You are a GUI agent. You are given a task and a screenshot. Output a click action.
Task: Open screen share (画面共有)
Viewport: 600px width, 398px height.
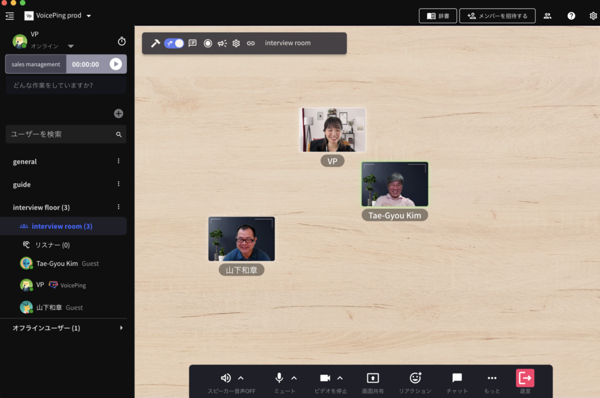[373, 378]
